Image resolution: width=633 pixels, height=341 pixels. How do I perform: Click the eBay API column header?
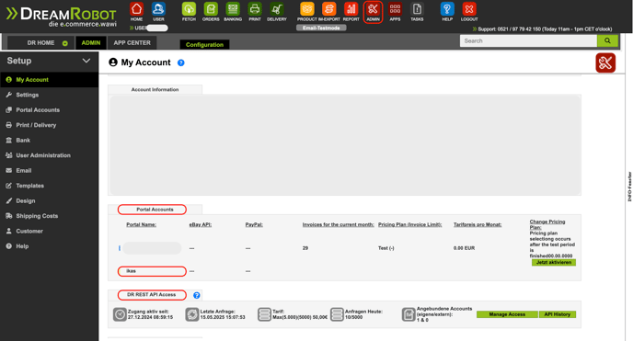coord(201,224)
